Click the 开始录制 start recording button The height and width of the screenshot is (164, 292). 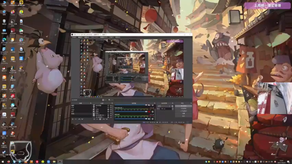click(x=184, y=108)
